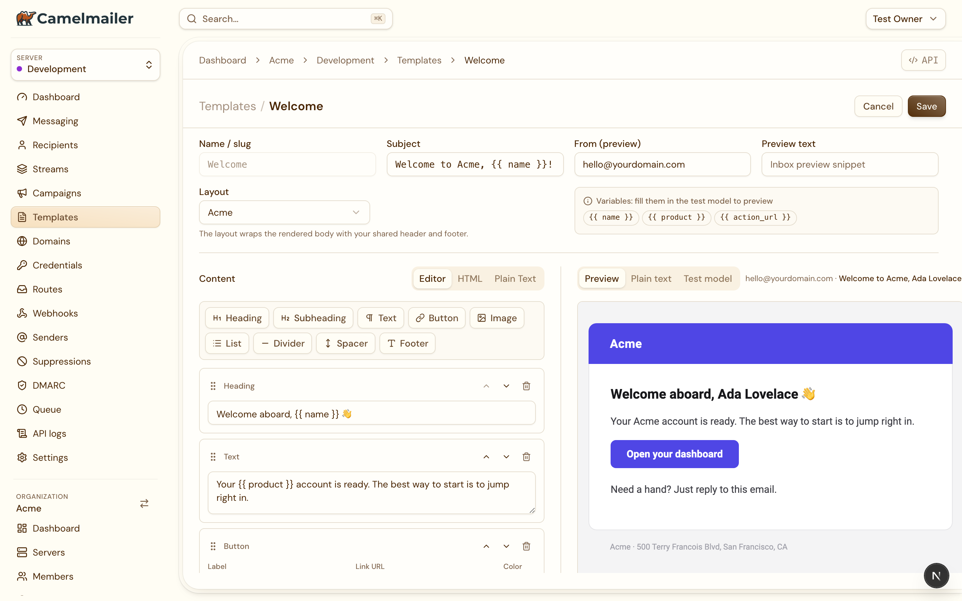
Task: Open API logs from the sidebar
Action: point(86,433)
